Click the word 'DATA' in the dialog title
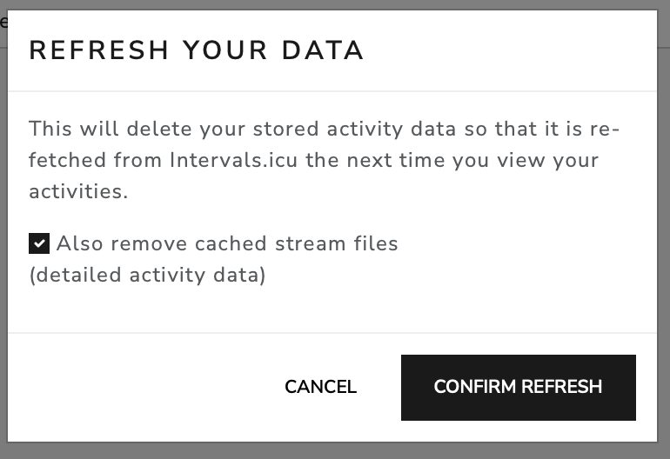The image size is (670, 459). [323, 50]
